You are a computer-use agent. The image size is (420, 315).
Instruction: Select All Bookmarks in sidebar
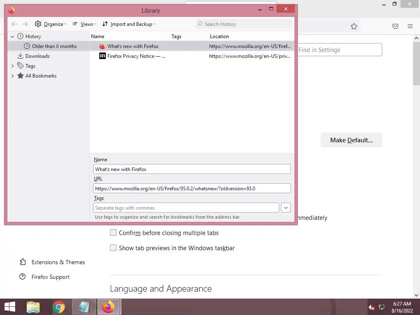click(37, 76)
